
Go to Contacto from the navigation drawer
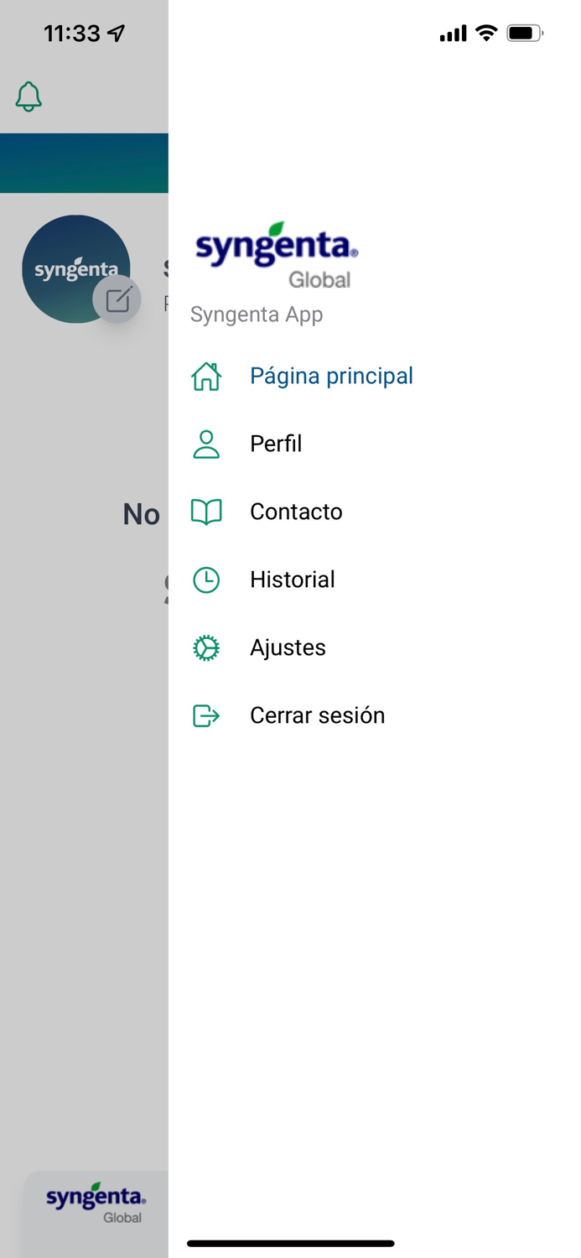point(296,512)
